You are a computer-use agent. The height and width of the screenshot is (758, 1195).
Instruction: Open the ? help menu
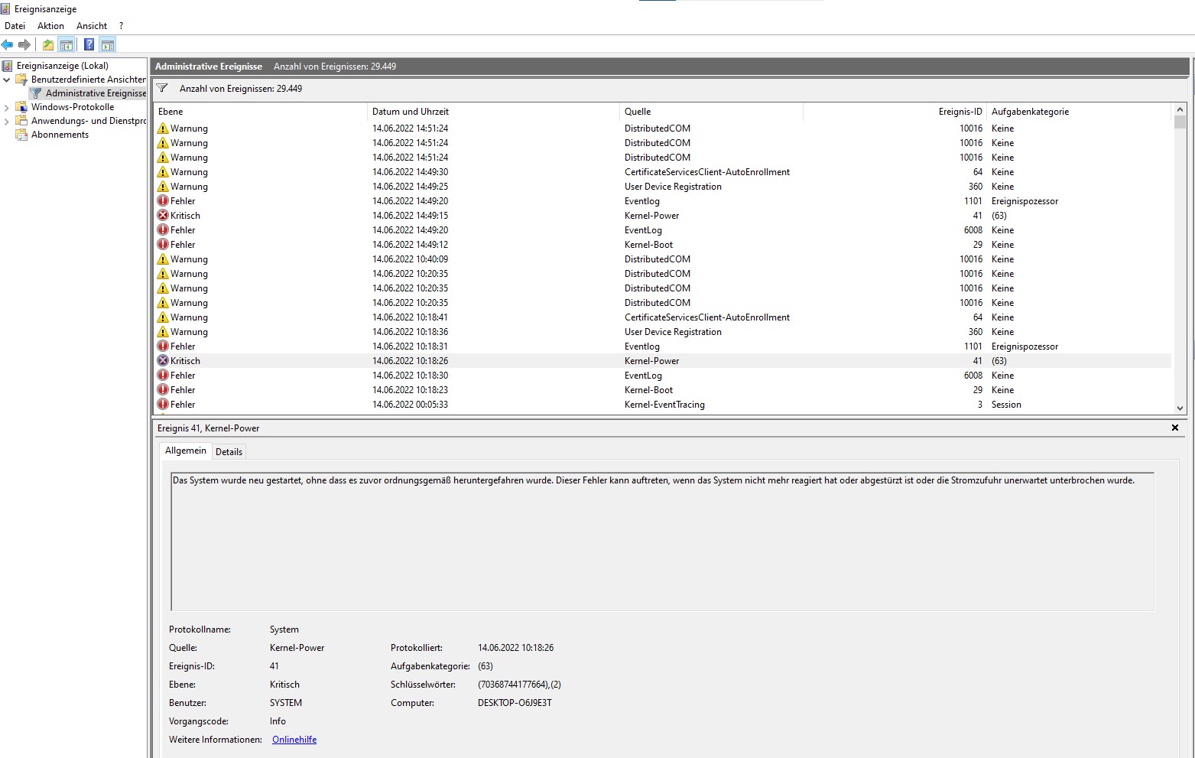(x=121, y=26)
